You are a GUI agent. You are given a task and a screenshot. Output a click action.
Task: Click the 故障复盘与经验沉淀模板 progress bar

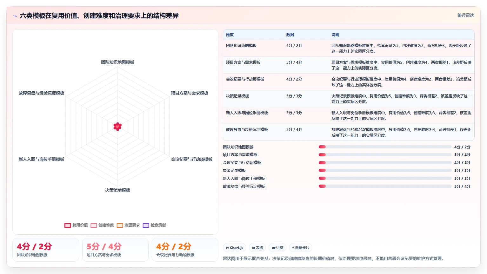(x=385, y=186)
